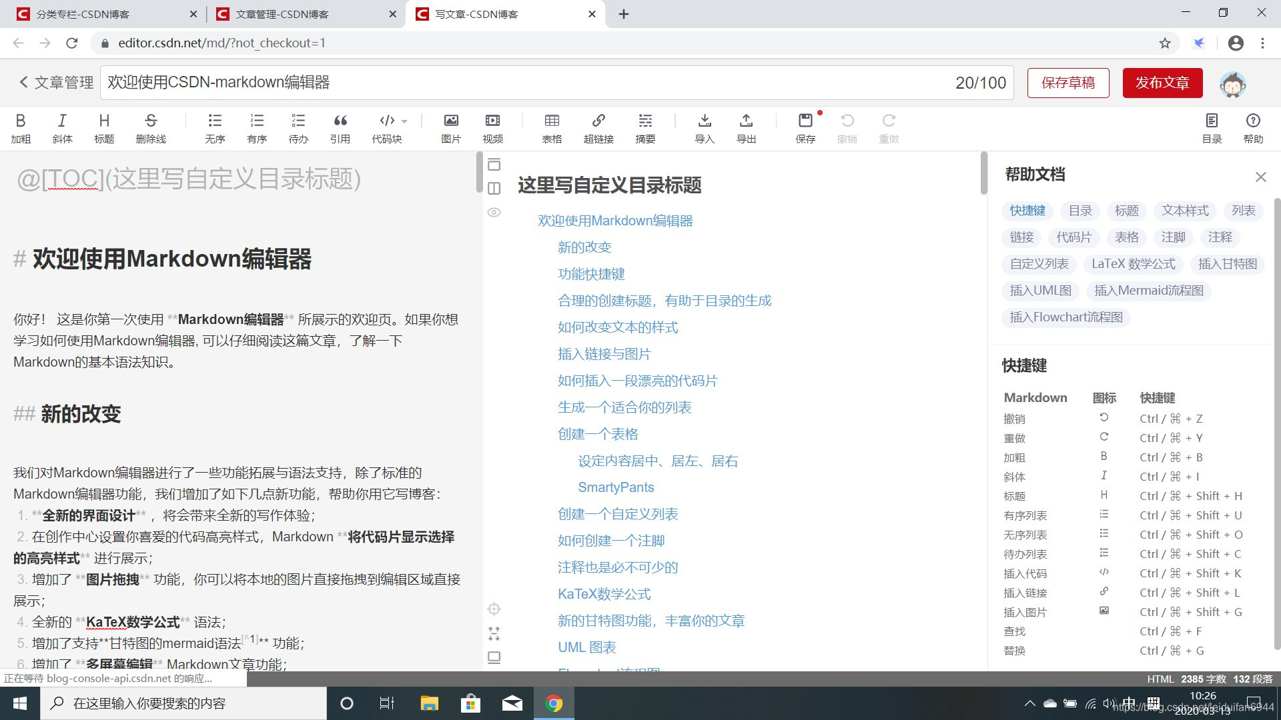Viewport: 1281px width, 720px height.
Task: Click the help panel scrollbar
Action: pyautogui.click(x=1277, y=423)
